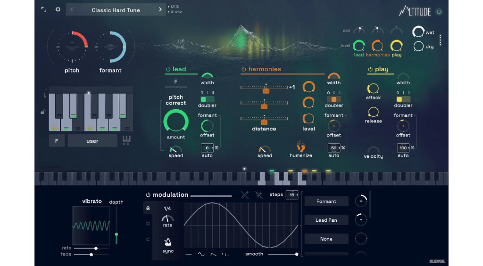Image resolution: width=483 pixels, height=266 pixels.
Task: Click the top harmony distance slider
Action: (264, 88)
